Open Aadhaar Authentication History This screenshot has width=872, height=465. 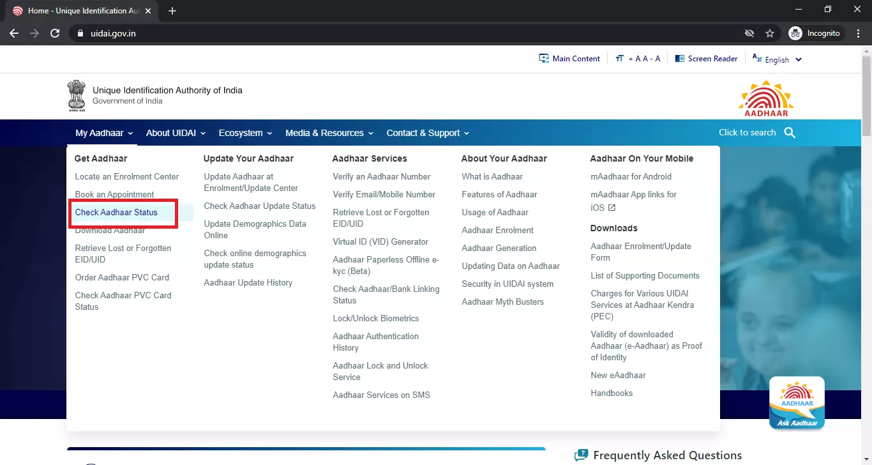click(375, 342)
